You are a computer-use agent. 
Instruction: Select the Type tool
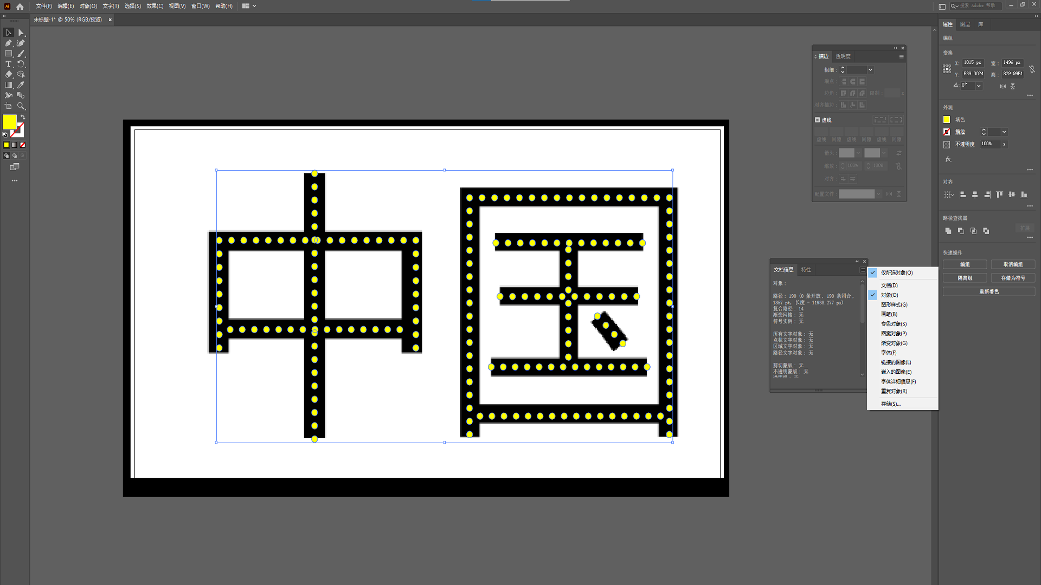click(9, 64)
